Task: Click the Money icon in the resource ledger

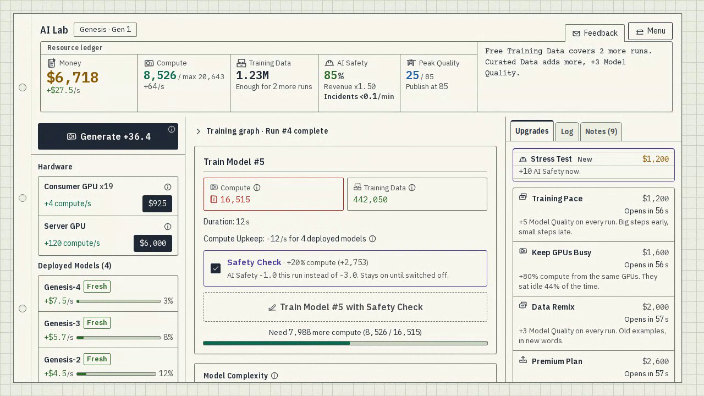Action: coord(52,63)
